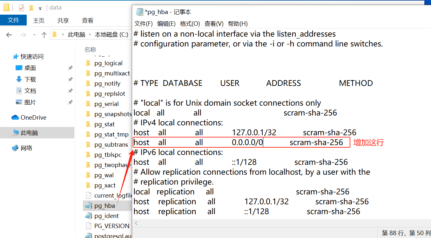Image resolution: width=431 pixels, height=238 pixels.
Task: Click the pin icon next to 桌面
Action: point(70,68)
